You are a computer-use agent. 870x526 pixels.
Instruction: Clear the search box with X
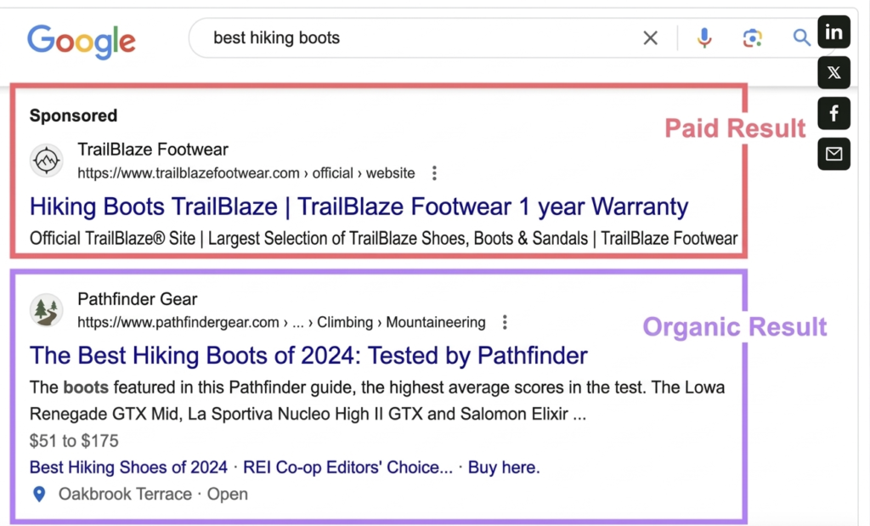650,37
